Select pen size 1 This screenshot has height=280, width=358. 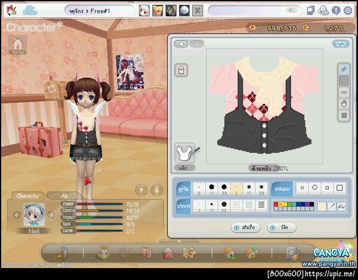(x=199, y=206)
